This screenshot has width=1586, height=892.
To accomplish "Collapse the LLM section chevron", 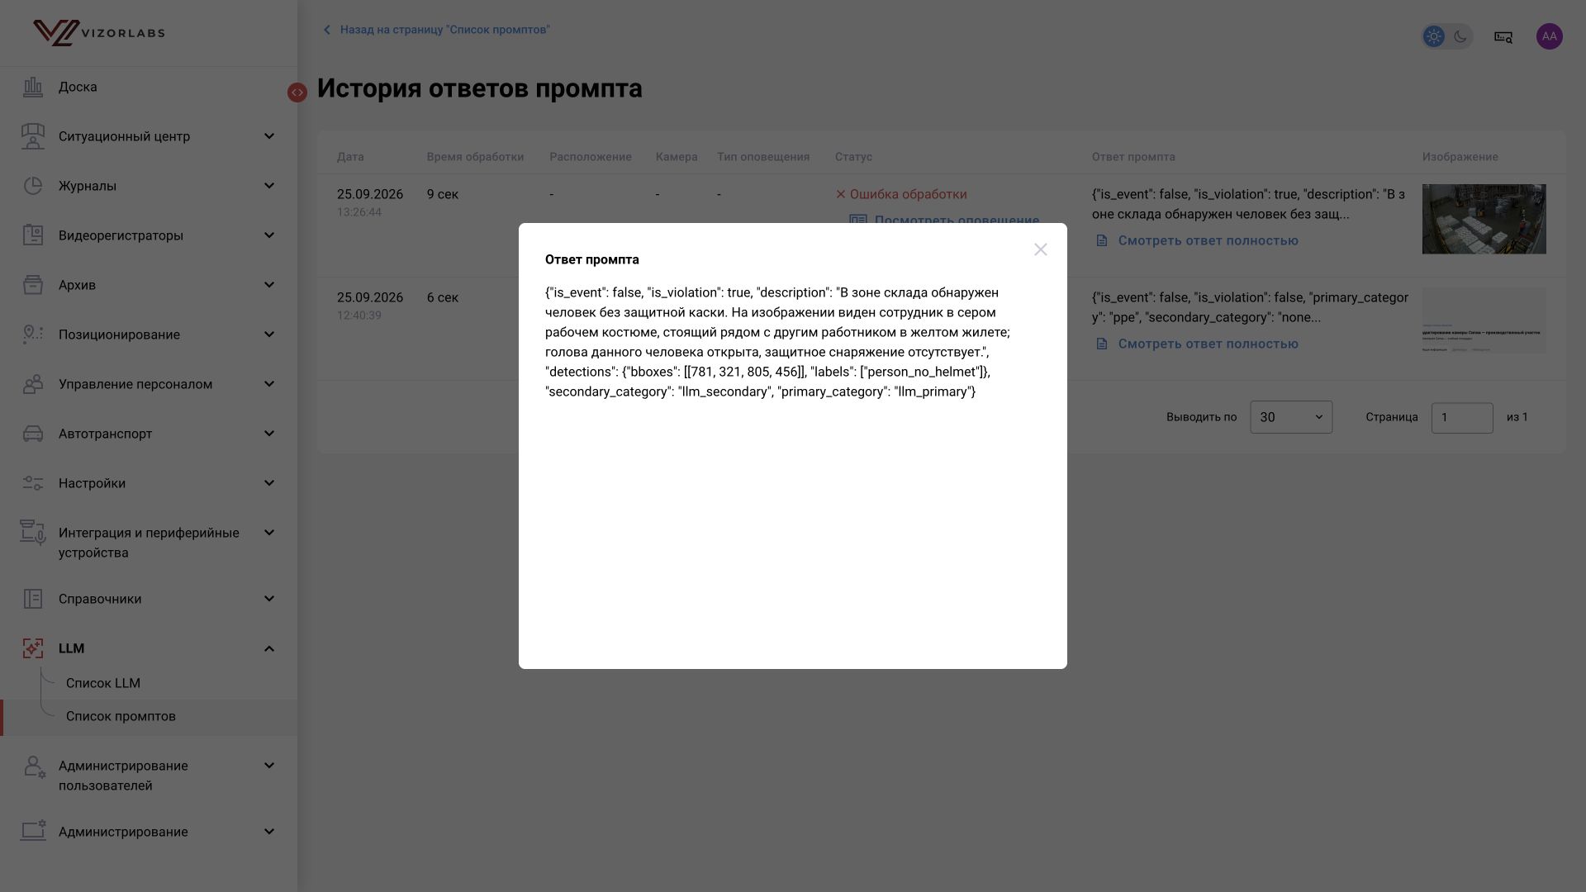I will coord(269,648).
